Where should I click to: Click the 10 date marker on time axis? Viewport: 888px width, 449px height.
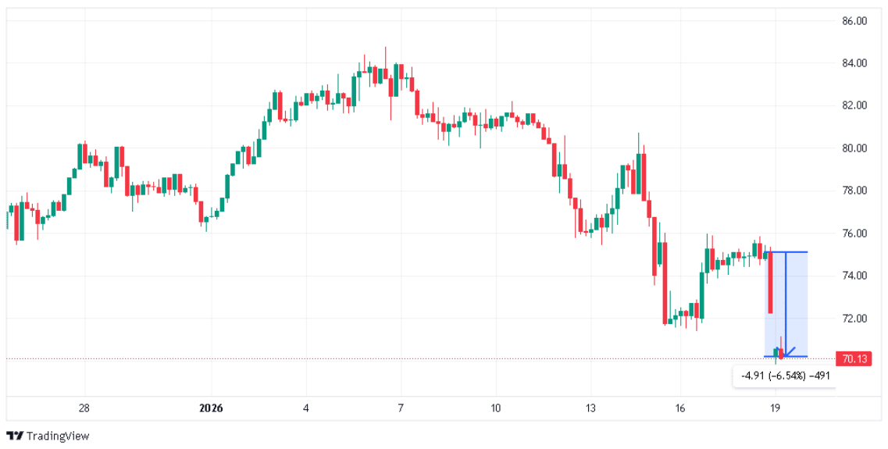click(495, 408)
